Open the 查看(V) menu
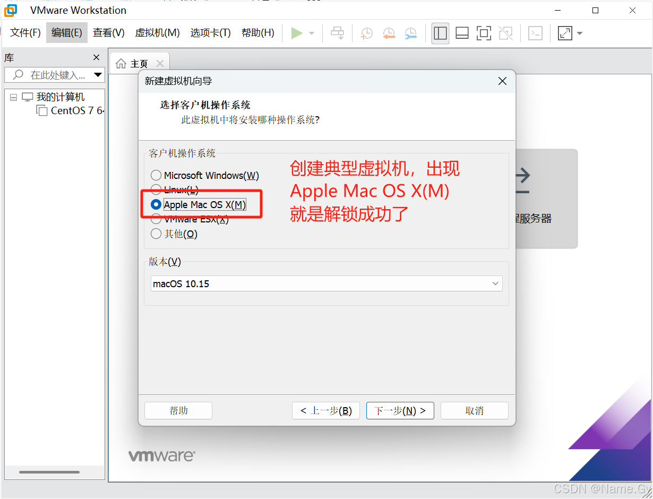This screenshot has height=499, width=653. pyautogui.click(x=108, y=33)
